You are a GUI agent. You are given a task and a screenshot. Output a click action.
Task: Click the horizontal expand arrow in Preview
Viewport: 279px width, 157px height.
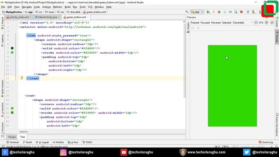(193, 28)
